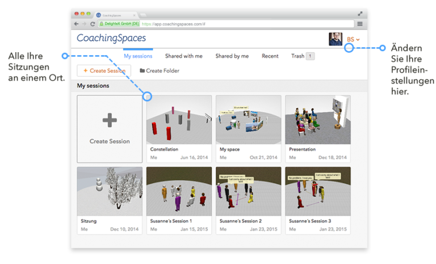This screenshot has height=264, width=436.
Task: Open Susanne's Session 2 thumbnail
Action: (248, 191)
